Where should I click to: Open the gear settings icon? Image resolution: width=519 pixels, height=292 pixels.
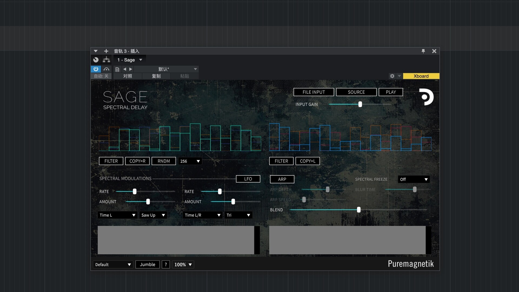click(392, 76)
